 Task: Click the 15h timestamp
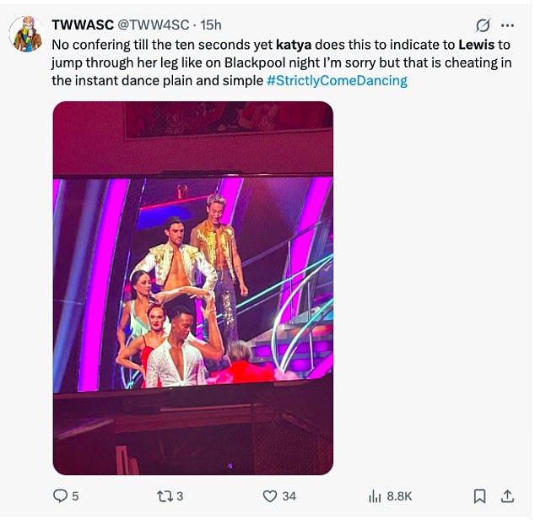pyautogui.click(x=211, y=25)
